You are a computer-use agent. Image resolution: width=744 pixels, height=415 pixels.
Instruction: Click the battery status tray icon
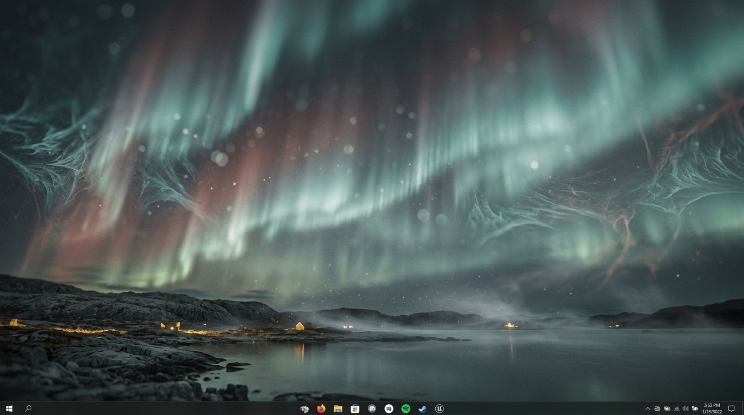tap(667, 409)
